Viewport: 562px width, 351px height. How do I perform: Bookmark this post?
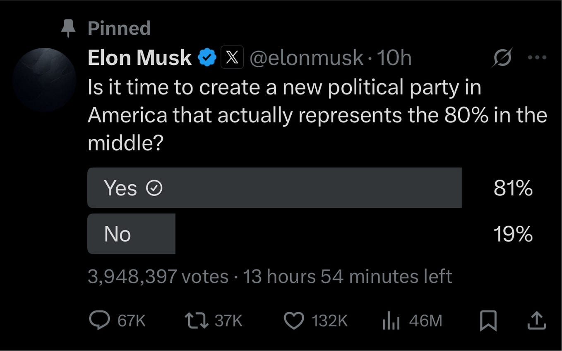point(488,321)
